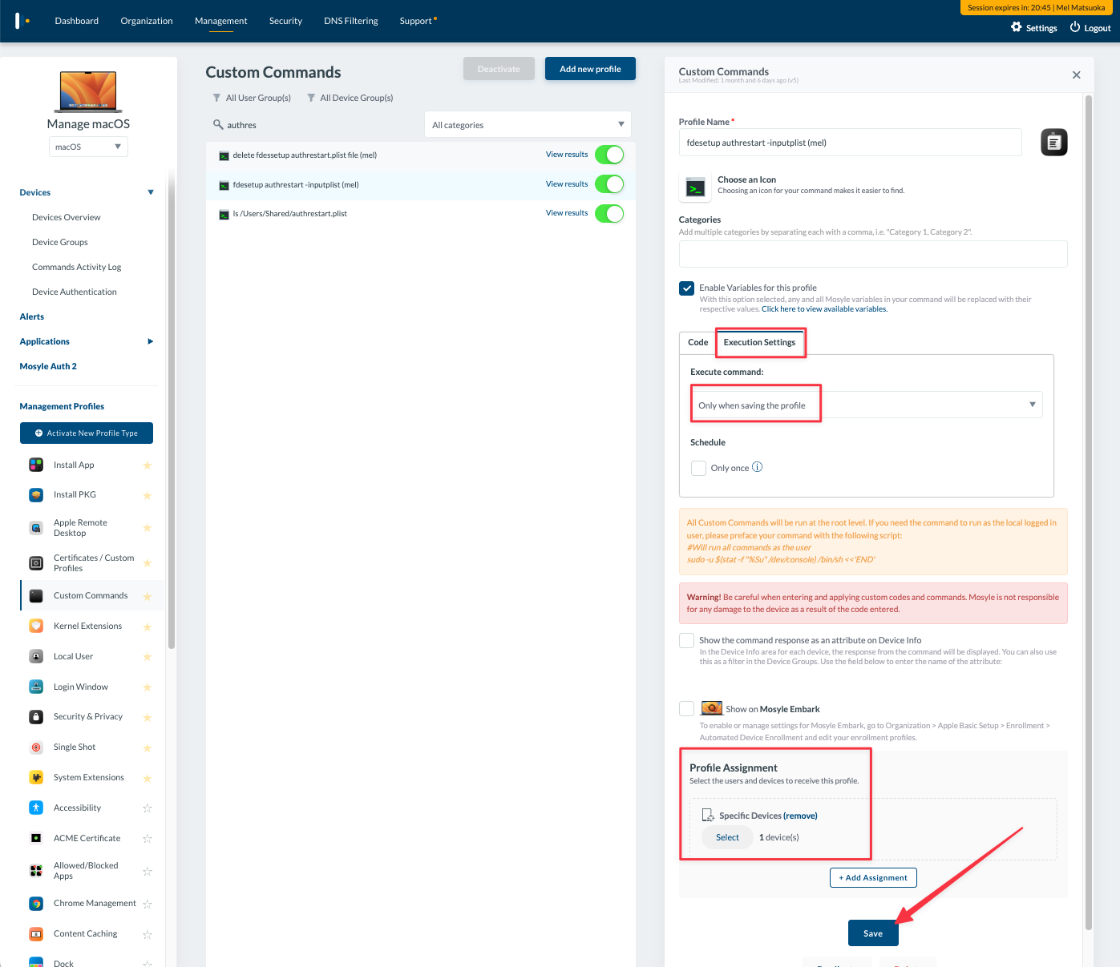This screenshot has height=967, width=1120.
Task: Click the Single Shot target icon
Action: coord(36,747)
